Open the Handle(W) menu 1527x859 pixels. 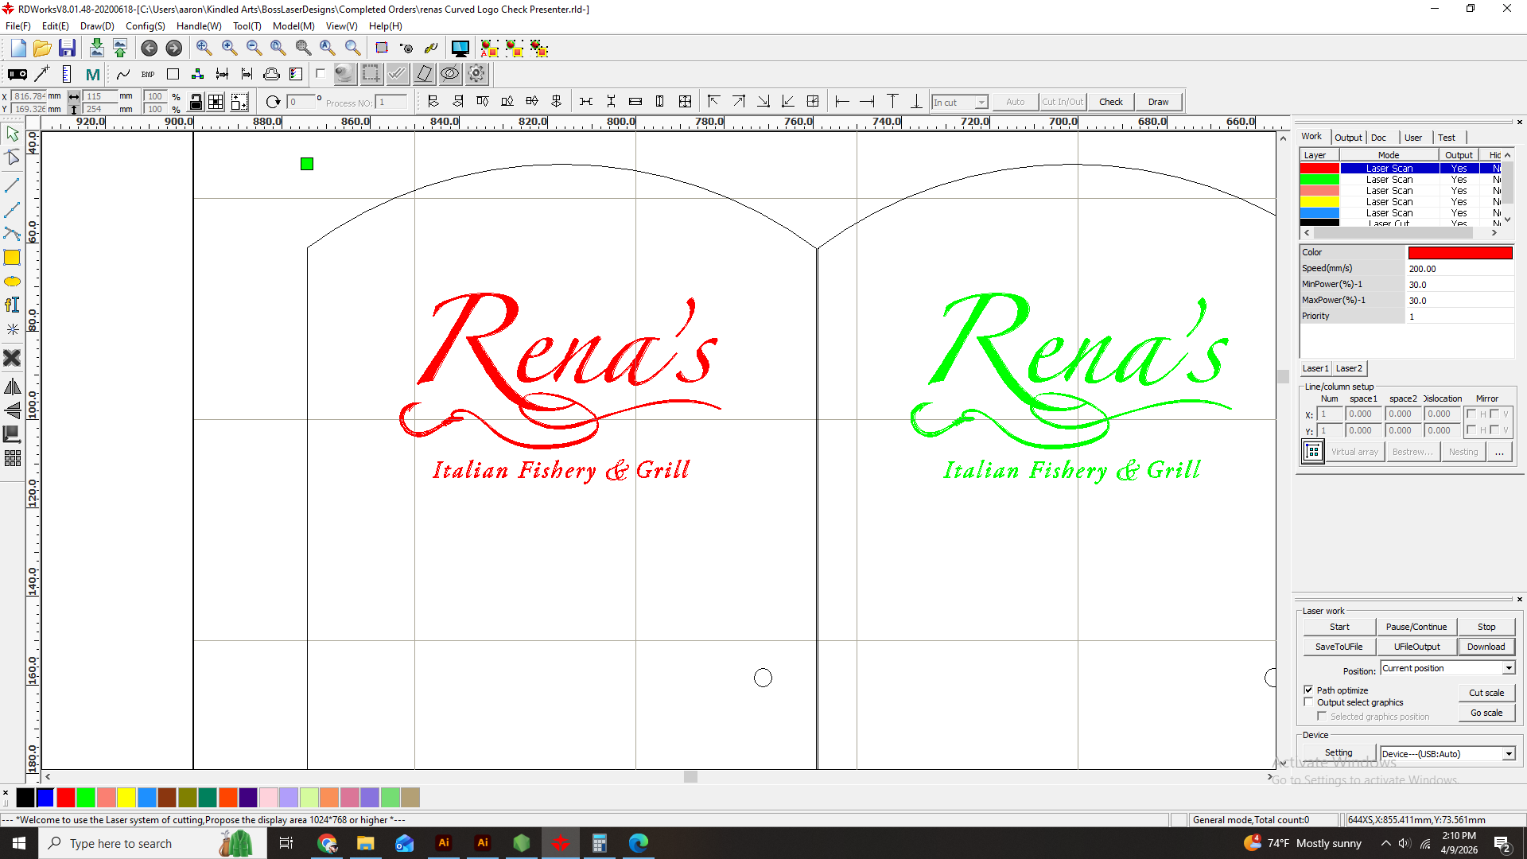[198, 25]
